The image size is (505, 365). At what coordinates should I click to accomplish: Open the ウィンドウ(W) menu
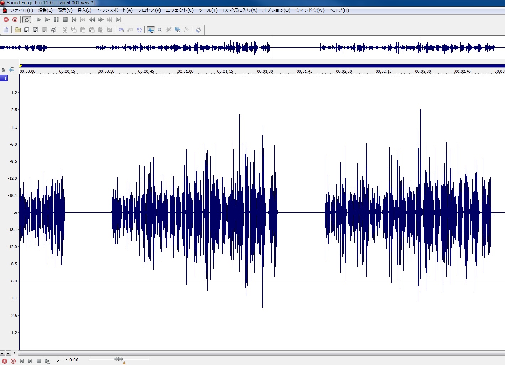pos(310,10)
